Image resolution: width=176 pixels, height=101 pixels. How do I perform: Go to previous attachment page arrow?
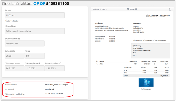(101, 9)
